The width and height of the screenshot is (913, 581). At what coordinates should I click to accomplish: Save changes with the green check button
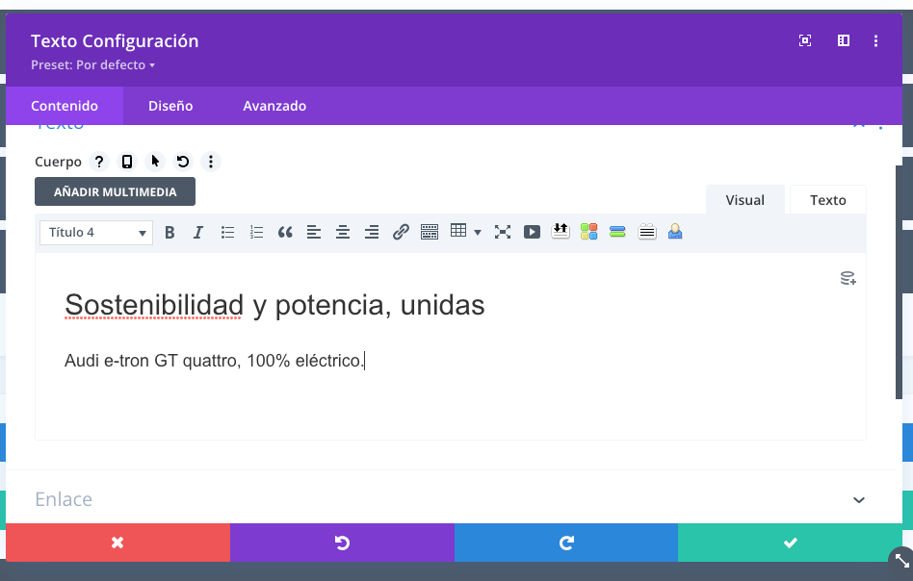790,543
